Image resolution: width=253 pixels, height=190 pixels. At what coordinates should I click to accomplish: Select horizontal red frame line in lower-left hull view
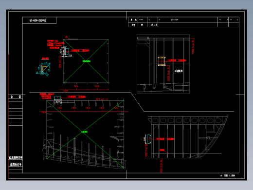tap(84, 111)
